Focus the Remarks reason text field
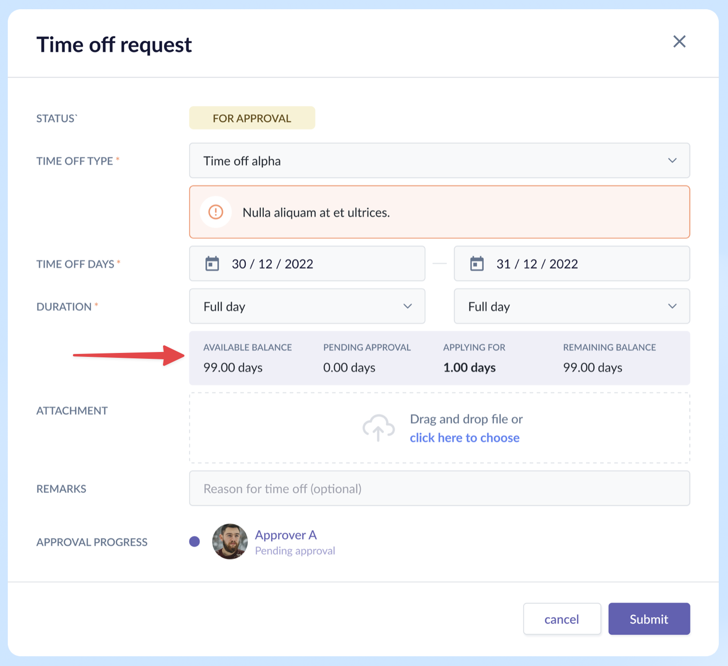The image size is (728, 666). (x=439, y=488)
